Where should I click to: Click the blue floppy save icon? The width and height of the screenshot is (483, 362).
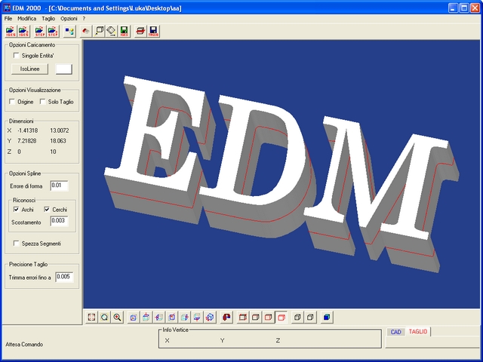tap(153, 31)
